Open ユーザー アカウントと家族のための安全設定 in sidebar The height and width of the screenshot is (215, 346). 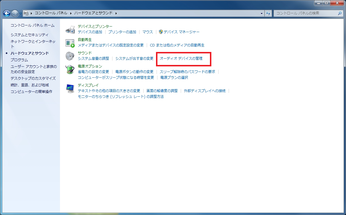click(x=34, y=69)
